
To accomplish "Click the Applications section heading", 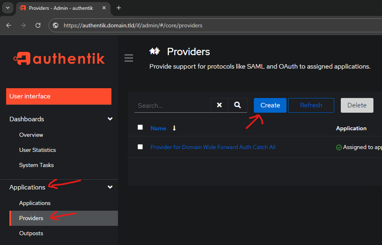I will pos(27,187).
